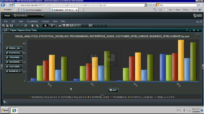The image size is (204, 114).
Task: Click the browser stop X icon
Action: (x=154, y=5)
